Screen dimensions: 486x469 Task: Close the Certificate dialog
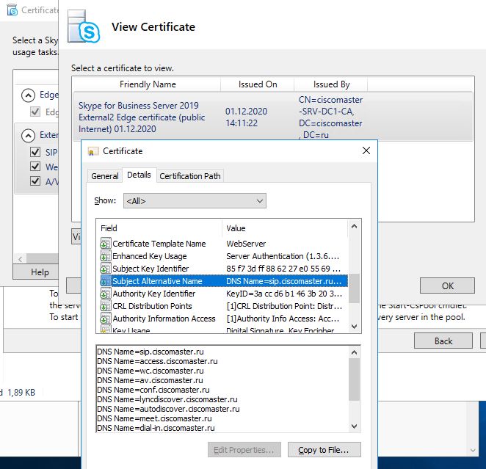[x=366, y=151]
